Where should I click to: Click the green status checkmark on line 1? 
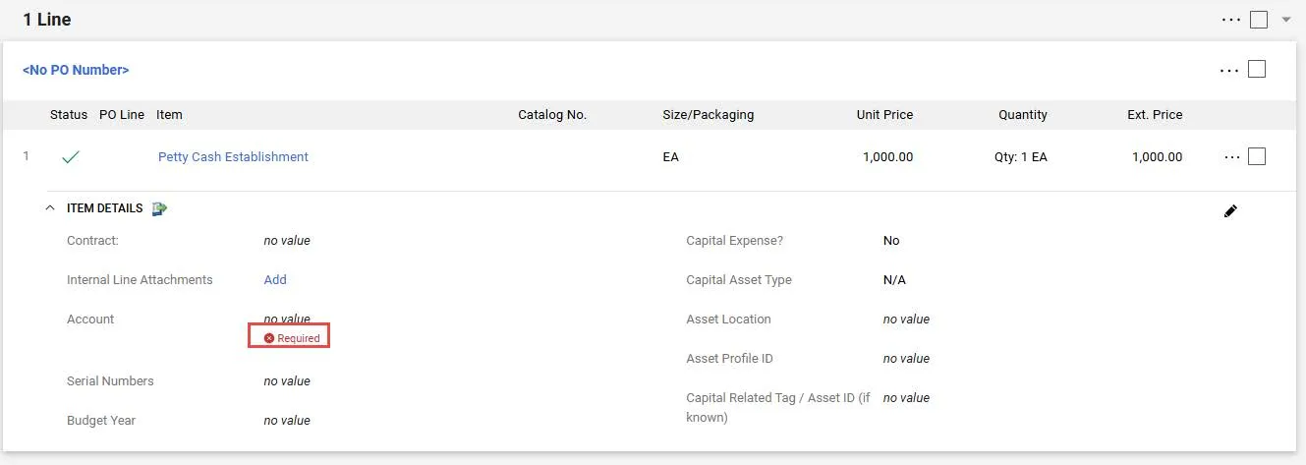pos(70,156)
